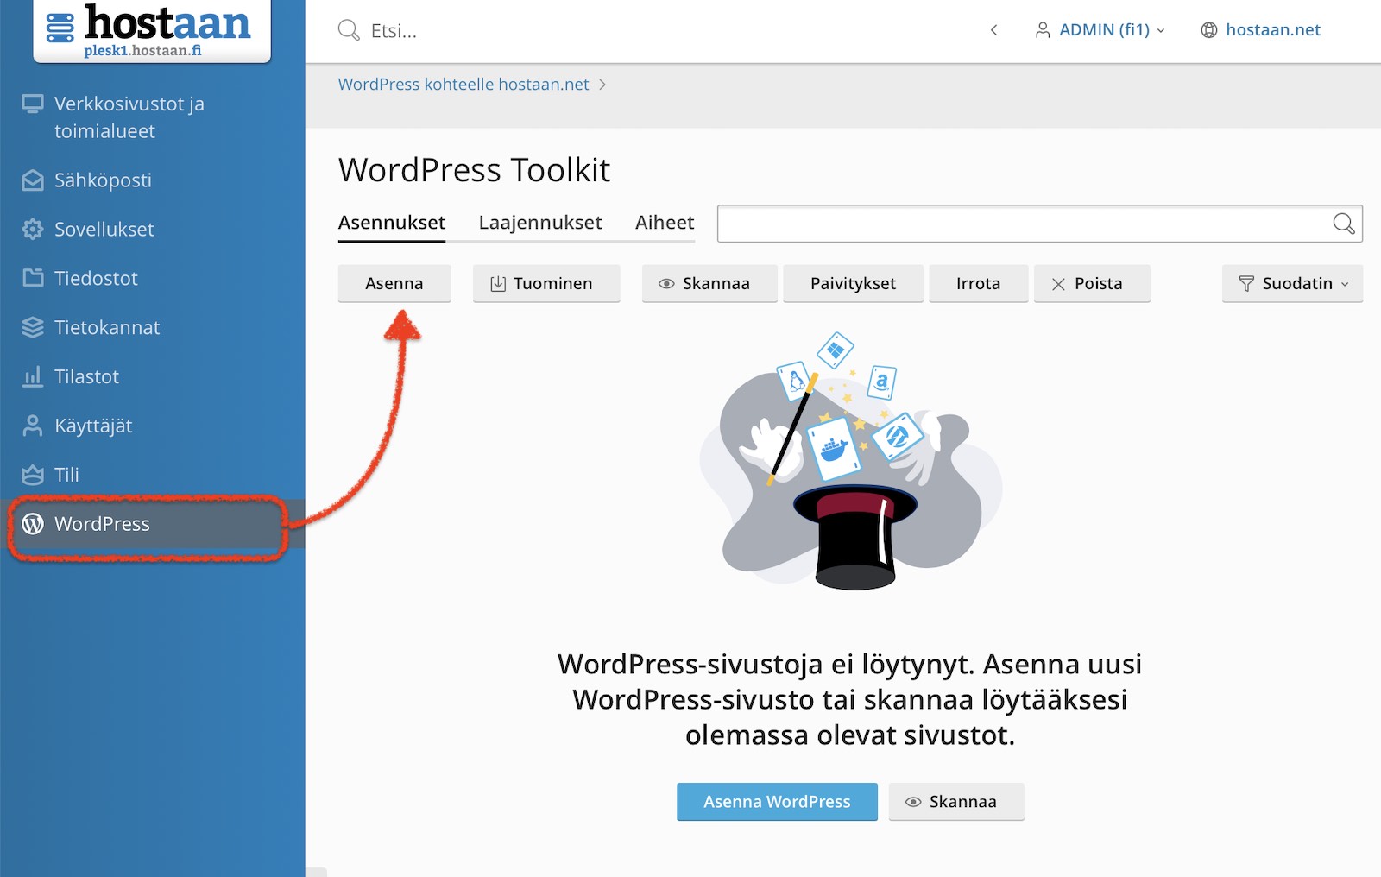Screen dimensions: 1381x877
Task: Click the import icon on the Tuominen button
Action: [x=498, y=284]
